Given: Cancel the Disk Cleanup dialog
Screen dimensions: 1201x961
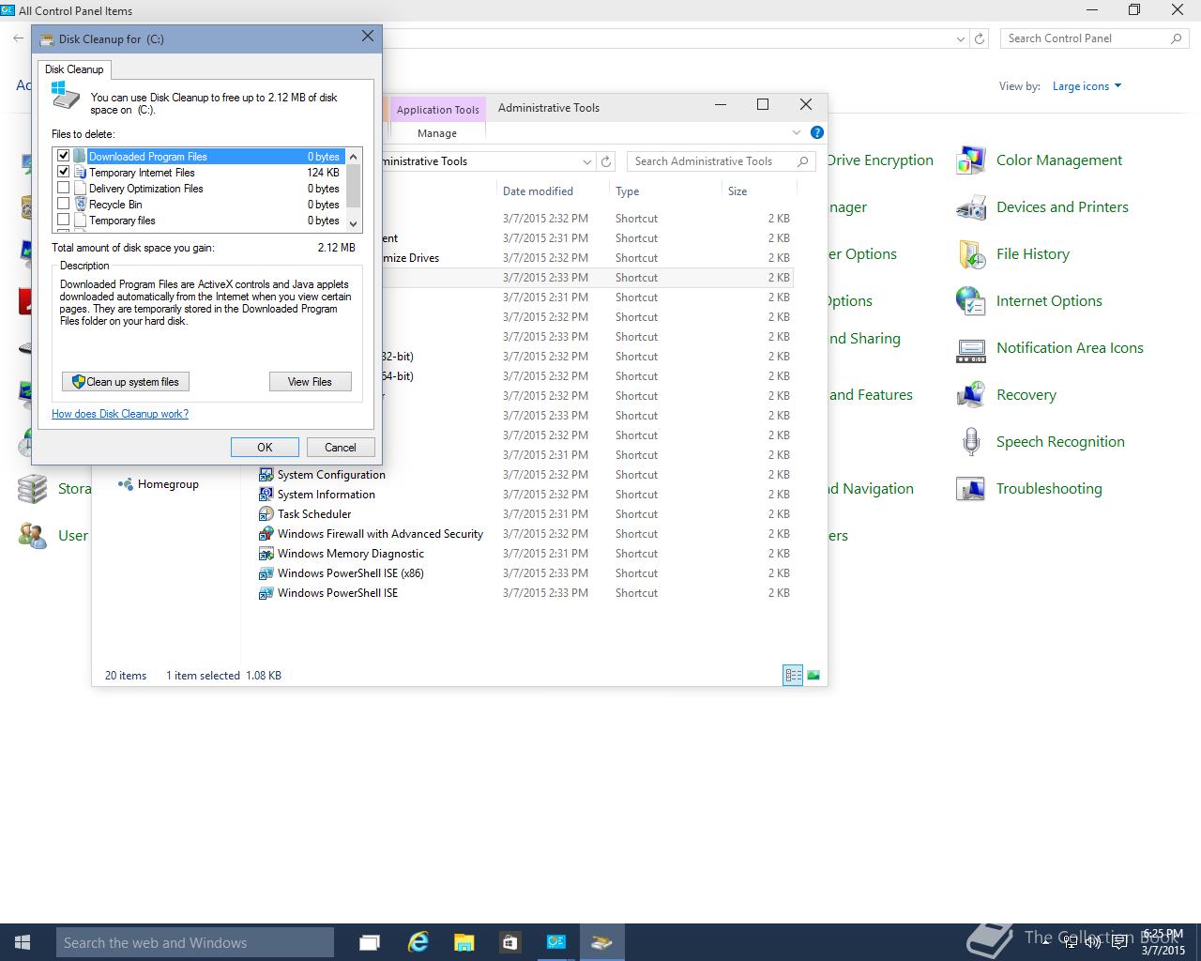Looking at the screenshot, I should [341, 448].
